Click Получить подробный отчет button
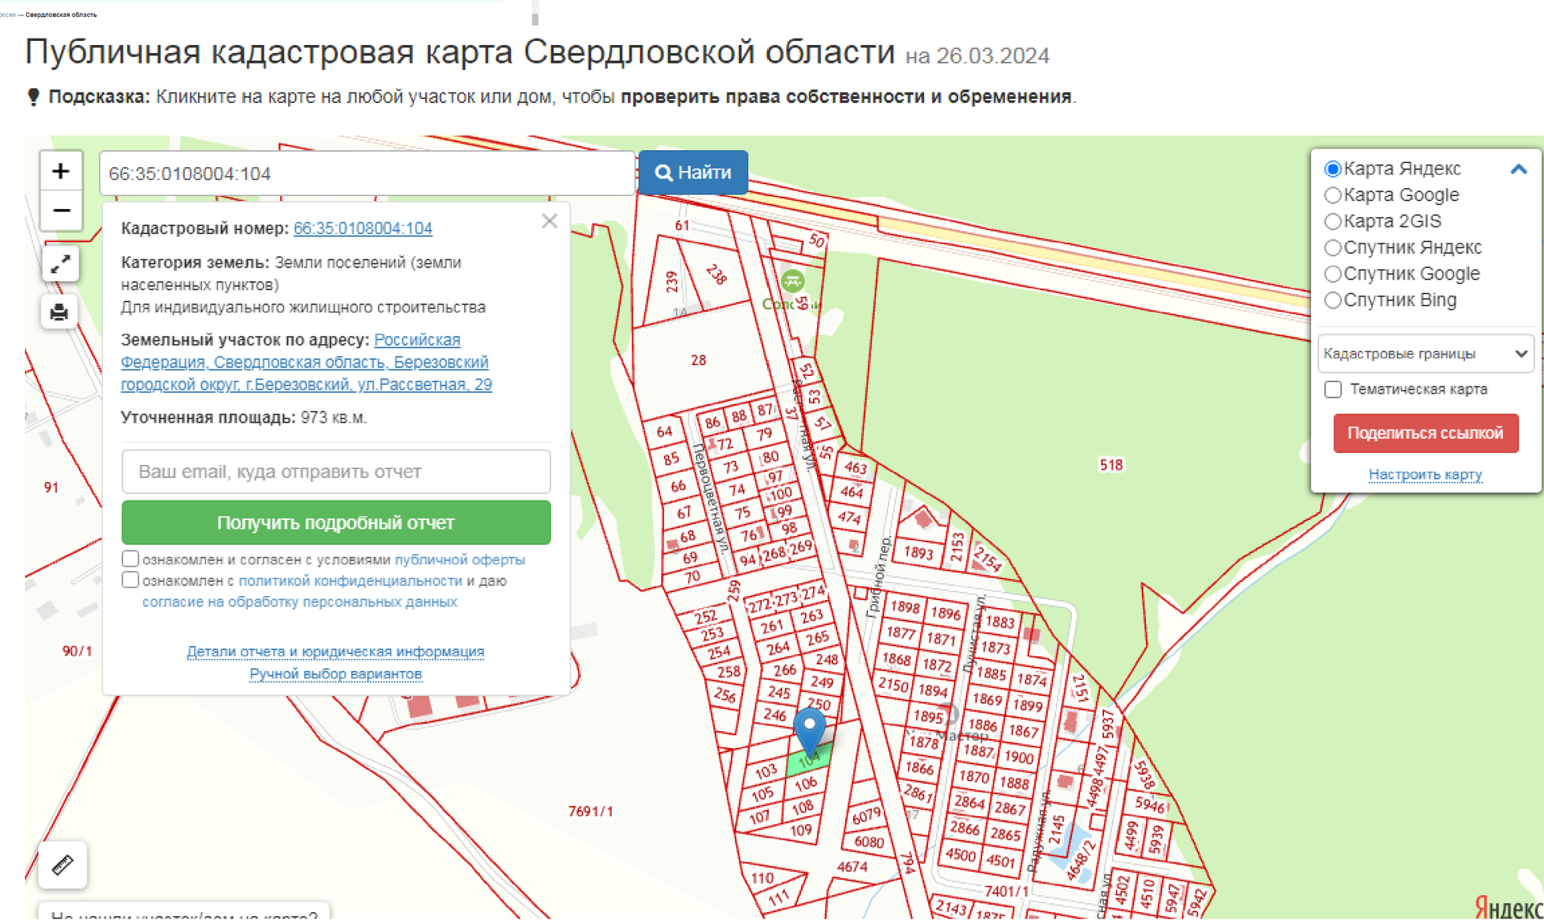1544x924 pixels. 335,522
